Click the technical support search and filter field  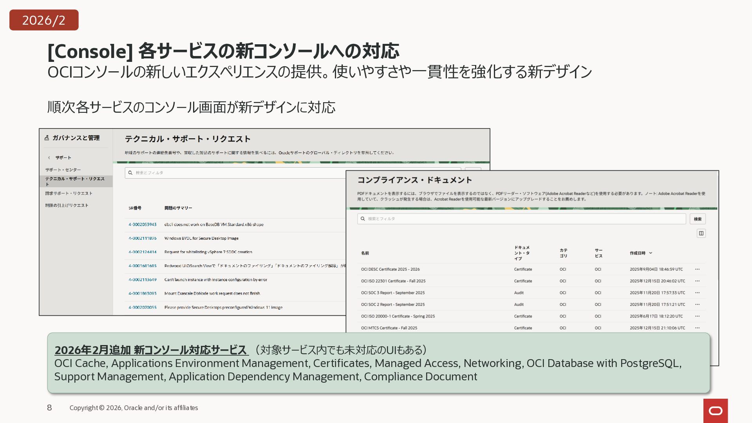235,173
